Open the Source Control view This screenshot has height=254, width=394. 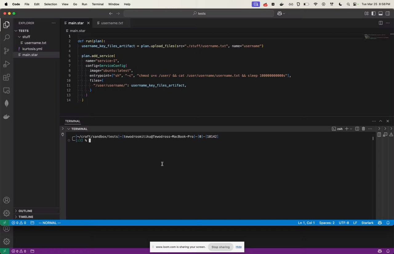pos(6,51)
